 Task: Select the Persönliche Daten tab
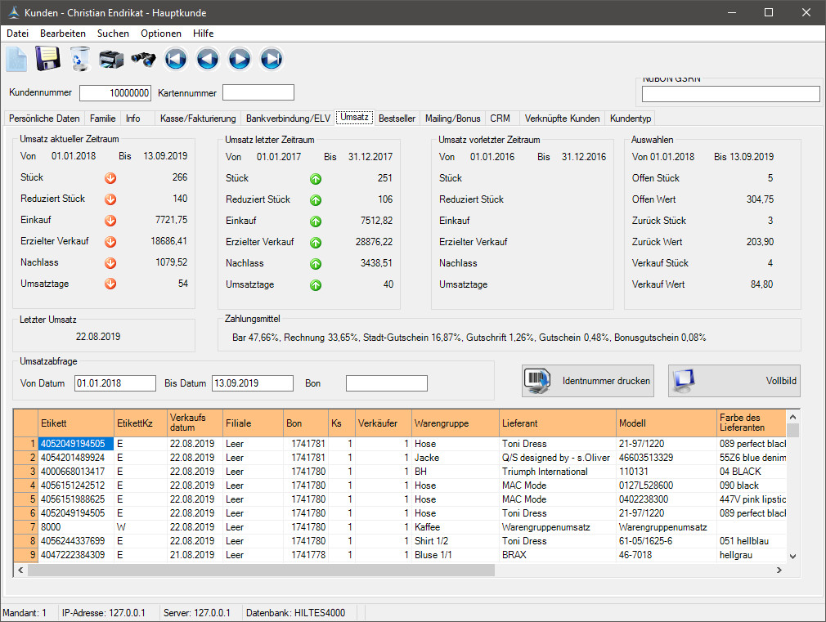(x=44, y=119)
